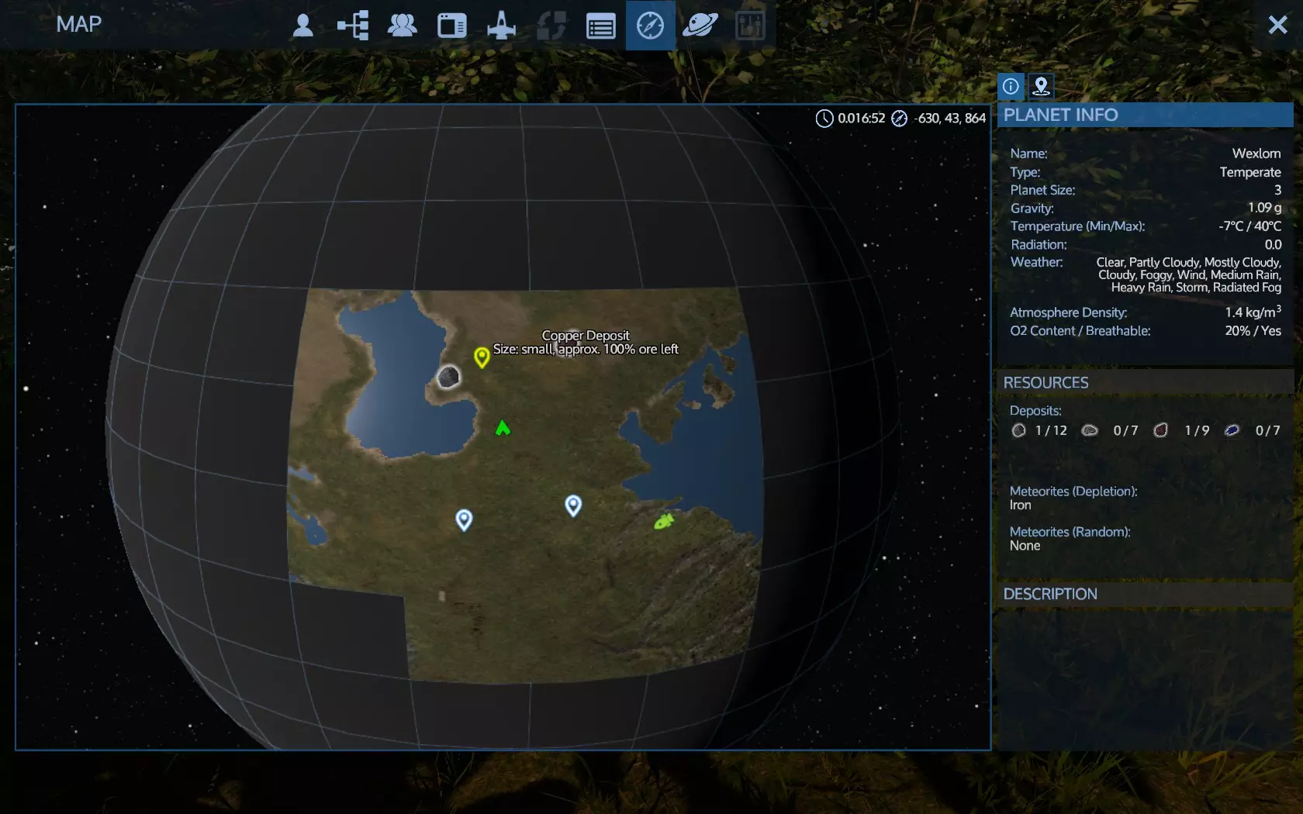Click the dimmed swap arrows icon

(551, 26)
